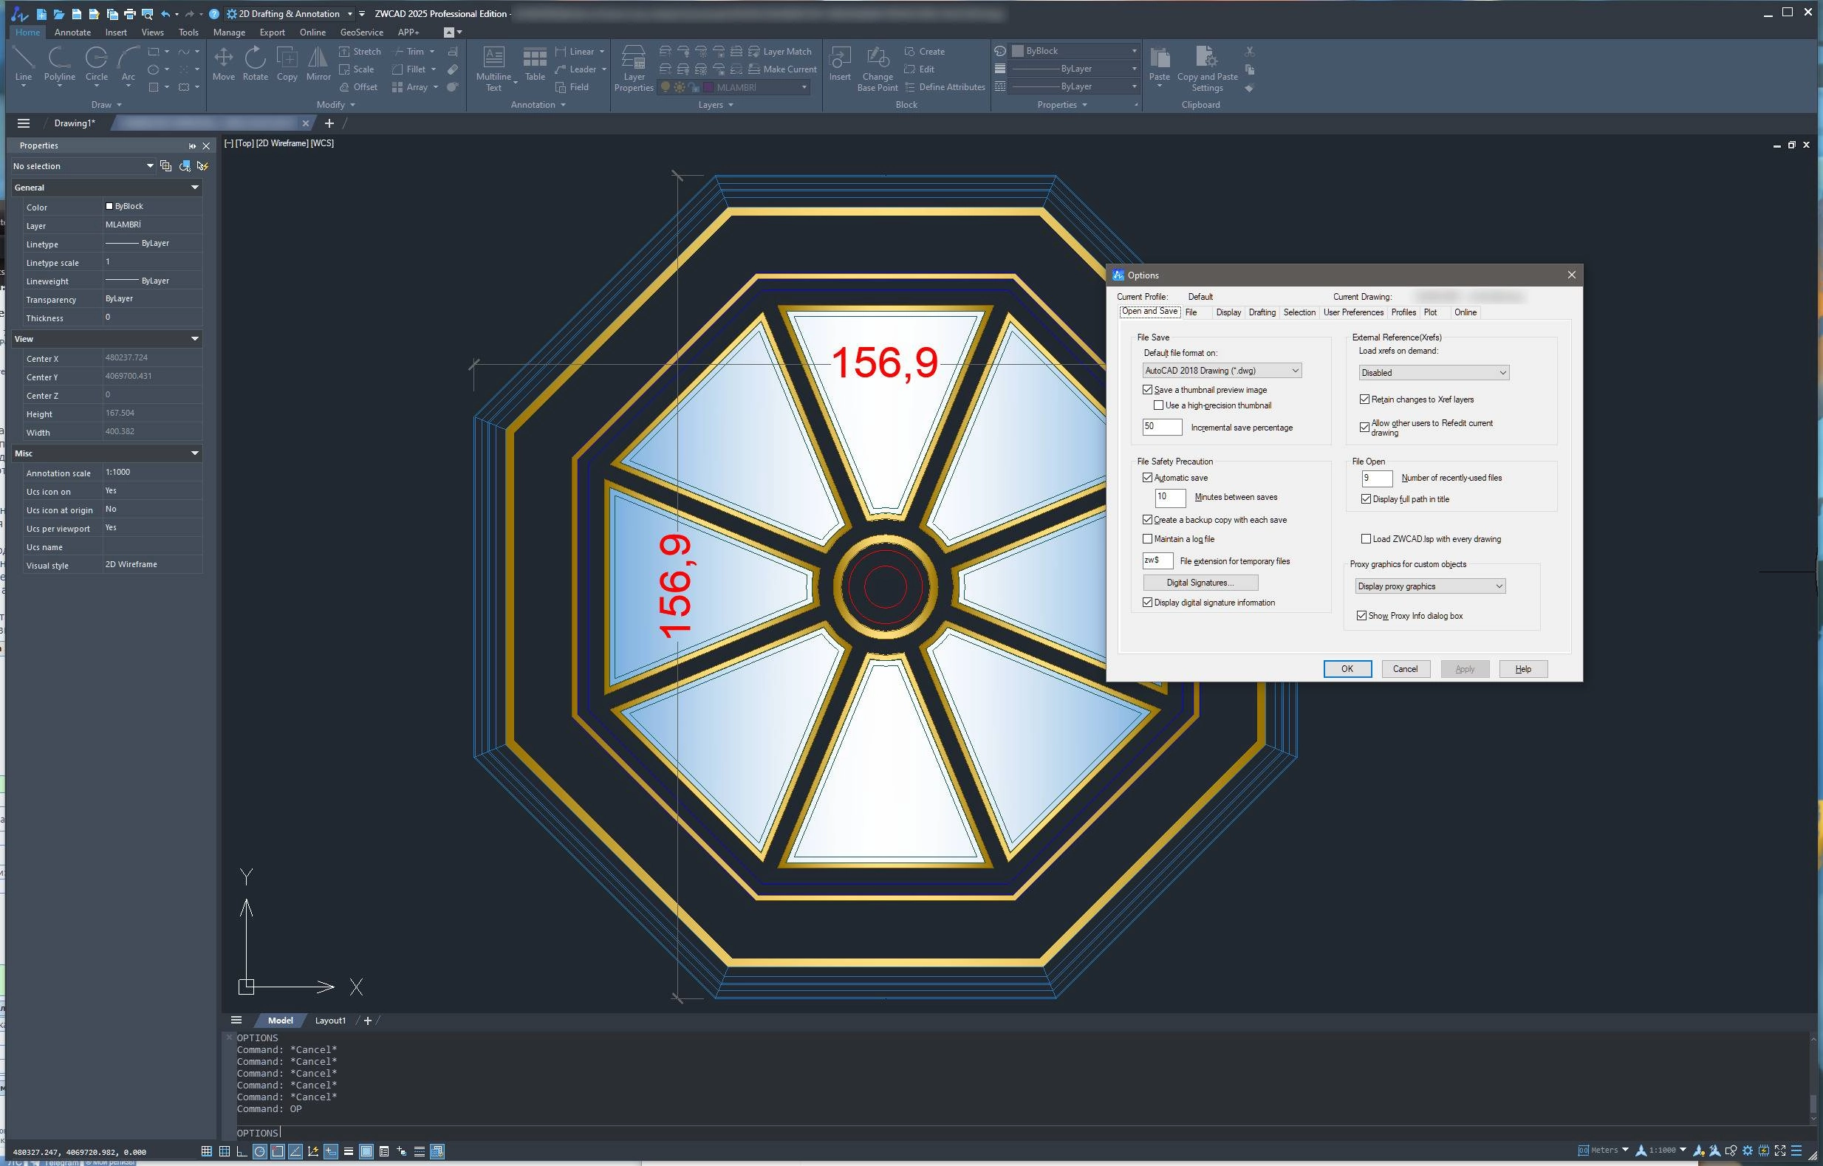The image size is (1823, 1166).
Task: Open the Manage ribbon tab
Action: (x=229, y=32)
